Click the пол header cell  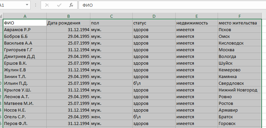tap(112, 23)
